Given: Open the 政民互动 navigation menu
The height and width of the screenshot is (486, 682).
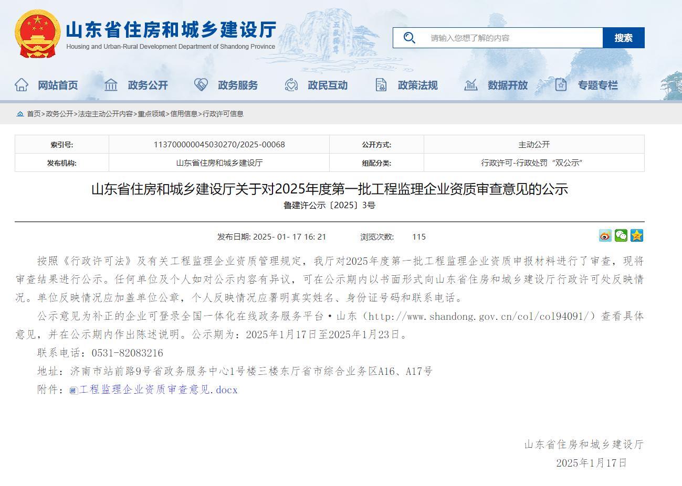Looking at the screenshot, I should [328, 85].
